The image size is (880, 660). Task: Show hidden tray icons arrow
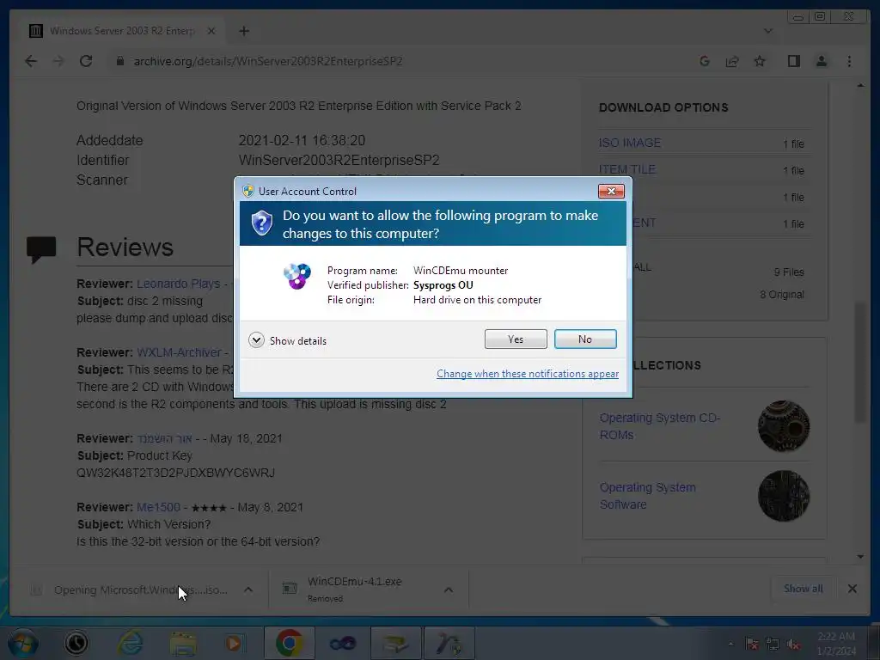click(x=730, y=644)
